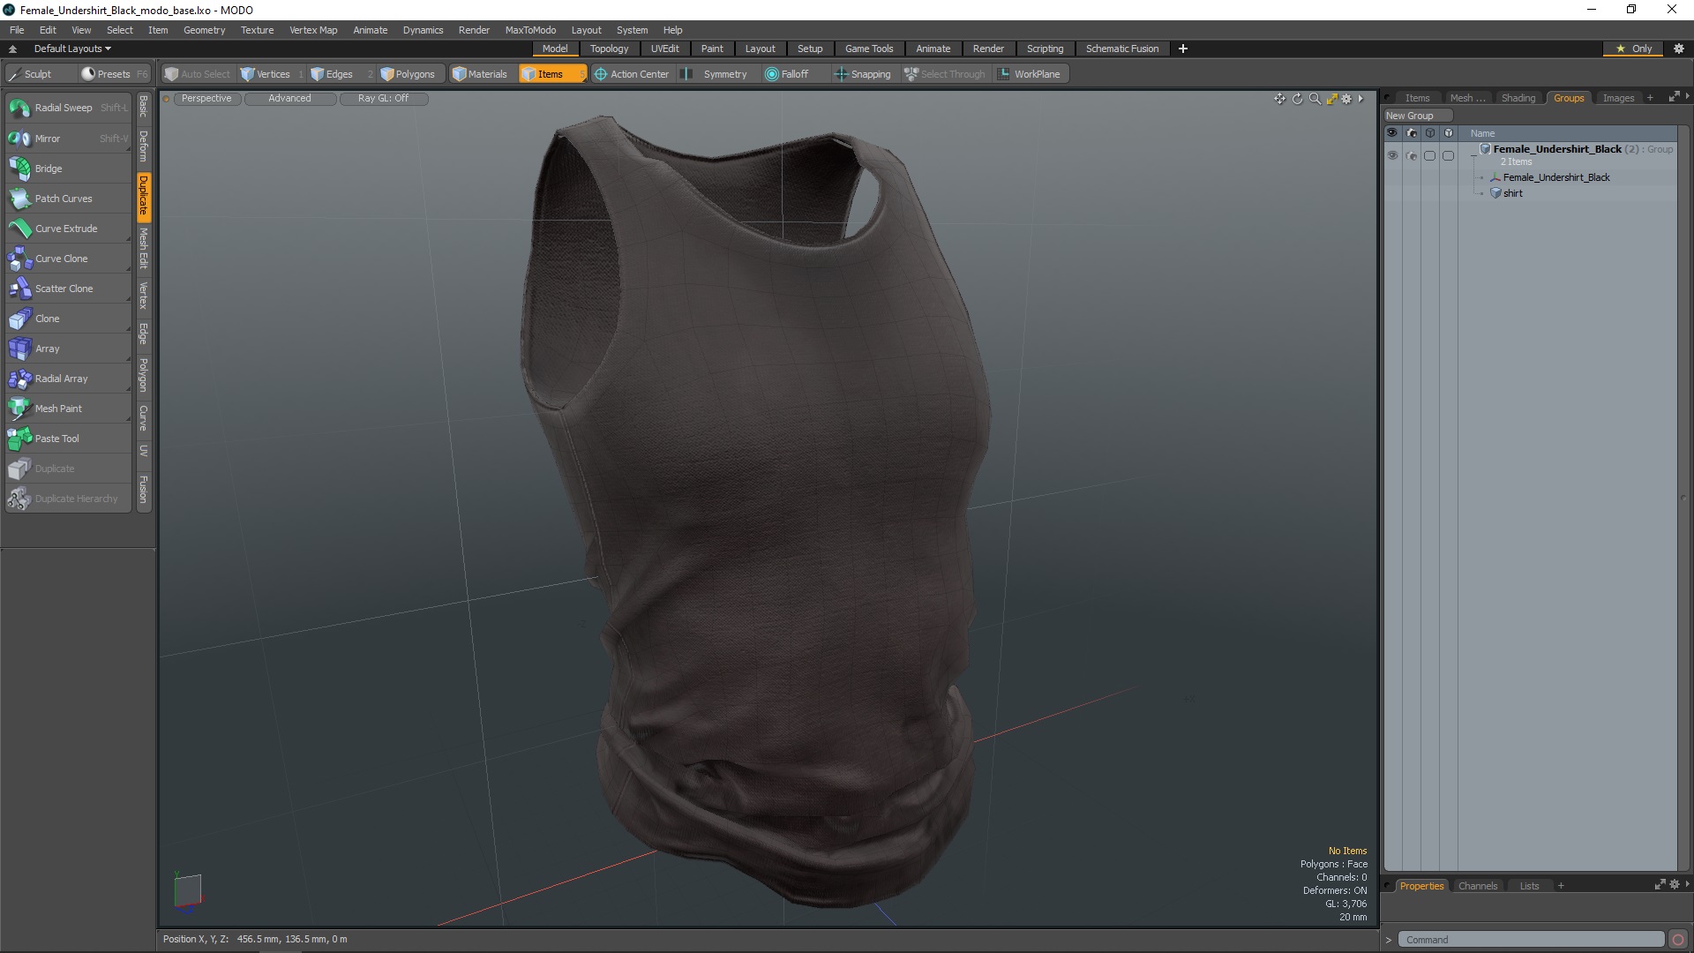
Task: Select the Radial Sweep tool
Action: click(68, 108)
